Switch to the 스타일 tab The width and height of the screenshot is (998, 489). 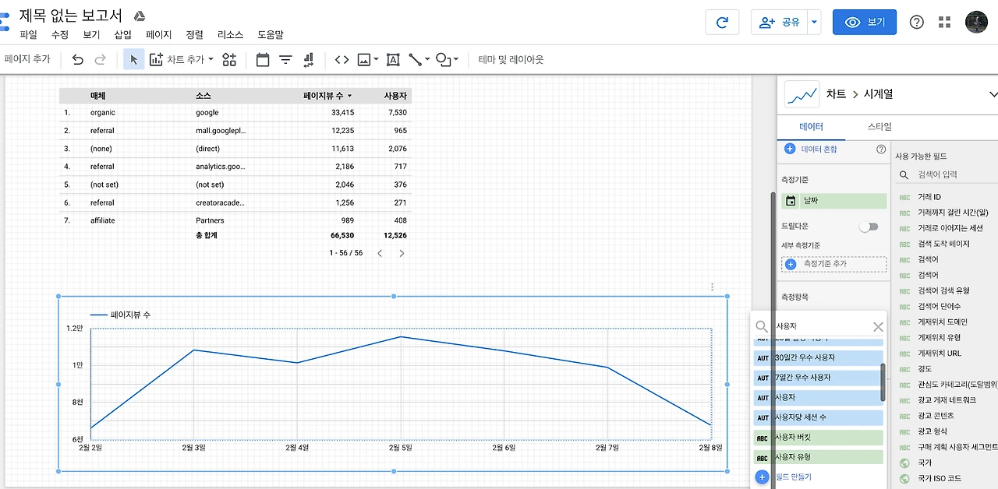tap(879, 126)
